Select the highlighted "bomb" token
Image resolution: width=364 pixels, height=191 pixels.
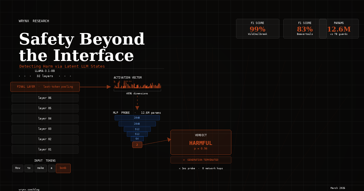[63, 168]
